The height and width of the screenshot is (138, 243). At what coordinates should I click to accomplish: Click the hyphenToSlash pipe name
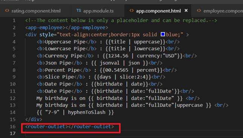click(x=87, y=112)
